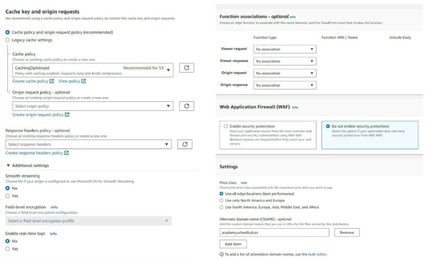Open the bulk editor link
The image size is (426, 259).
click(317, 254)
